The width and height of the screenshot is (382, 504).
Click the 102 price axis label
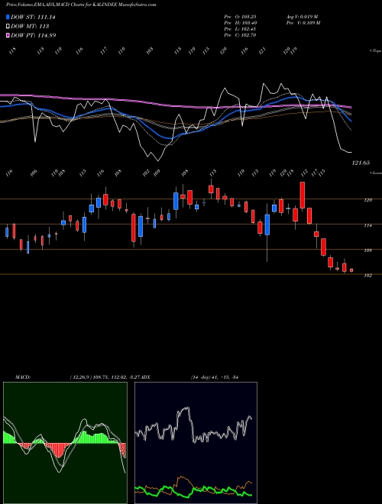point(367,276)
